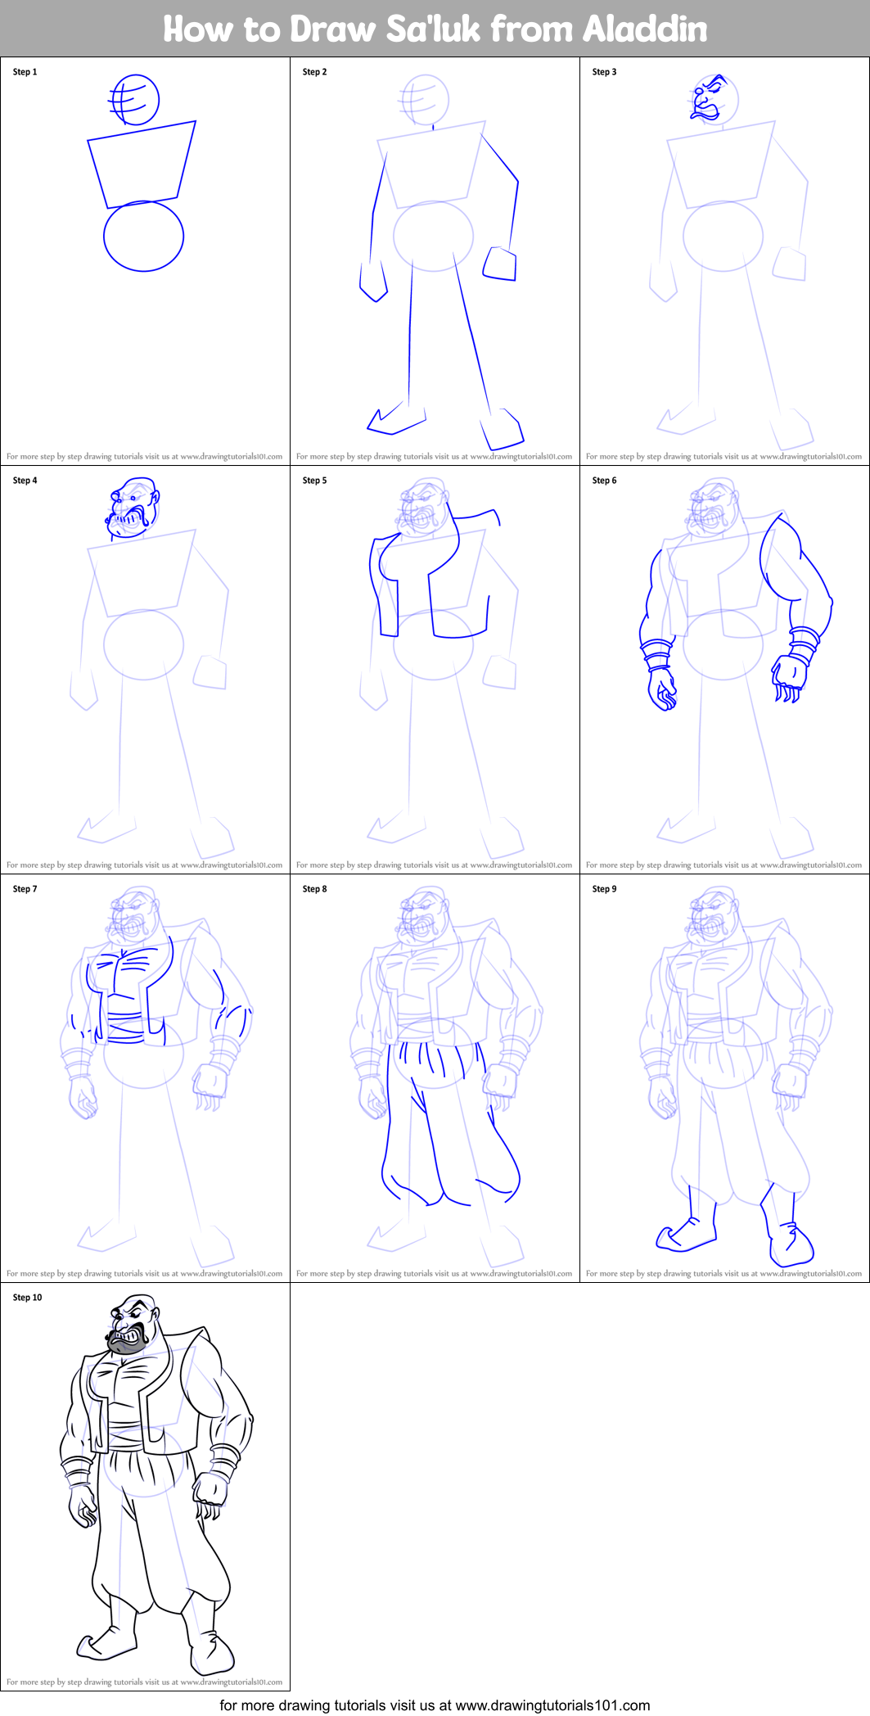Open the Step 8 pants drawing panel
This screenshot has height=1716, width=870.
pos(435,1078)
